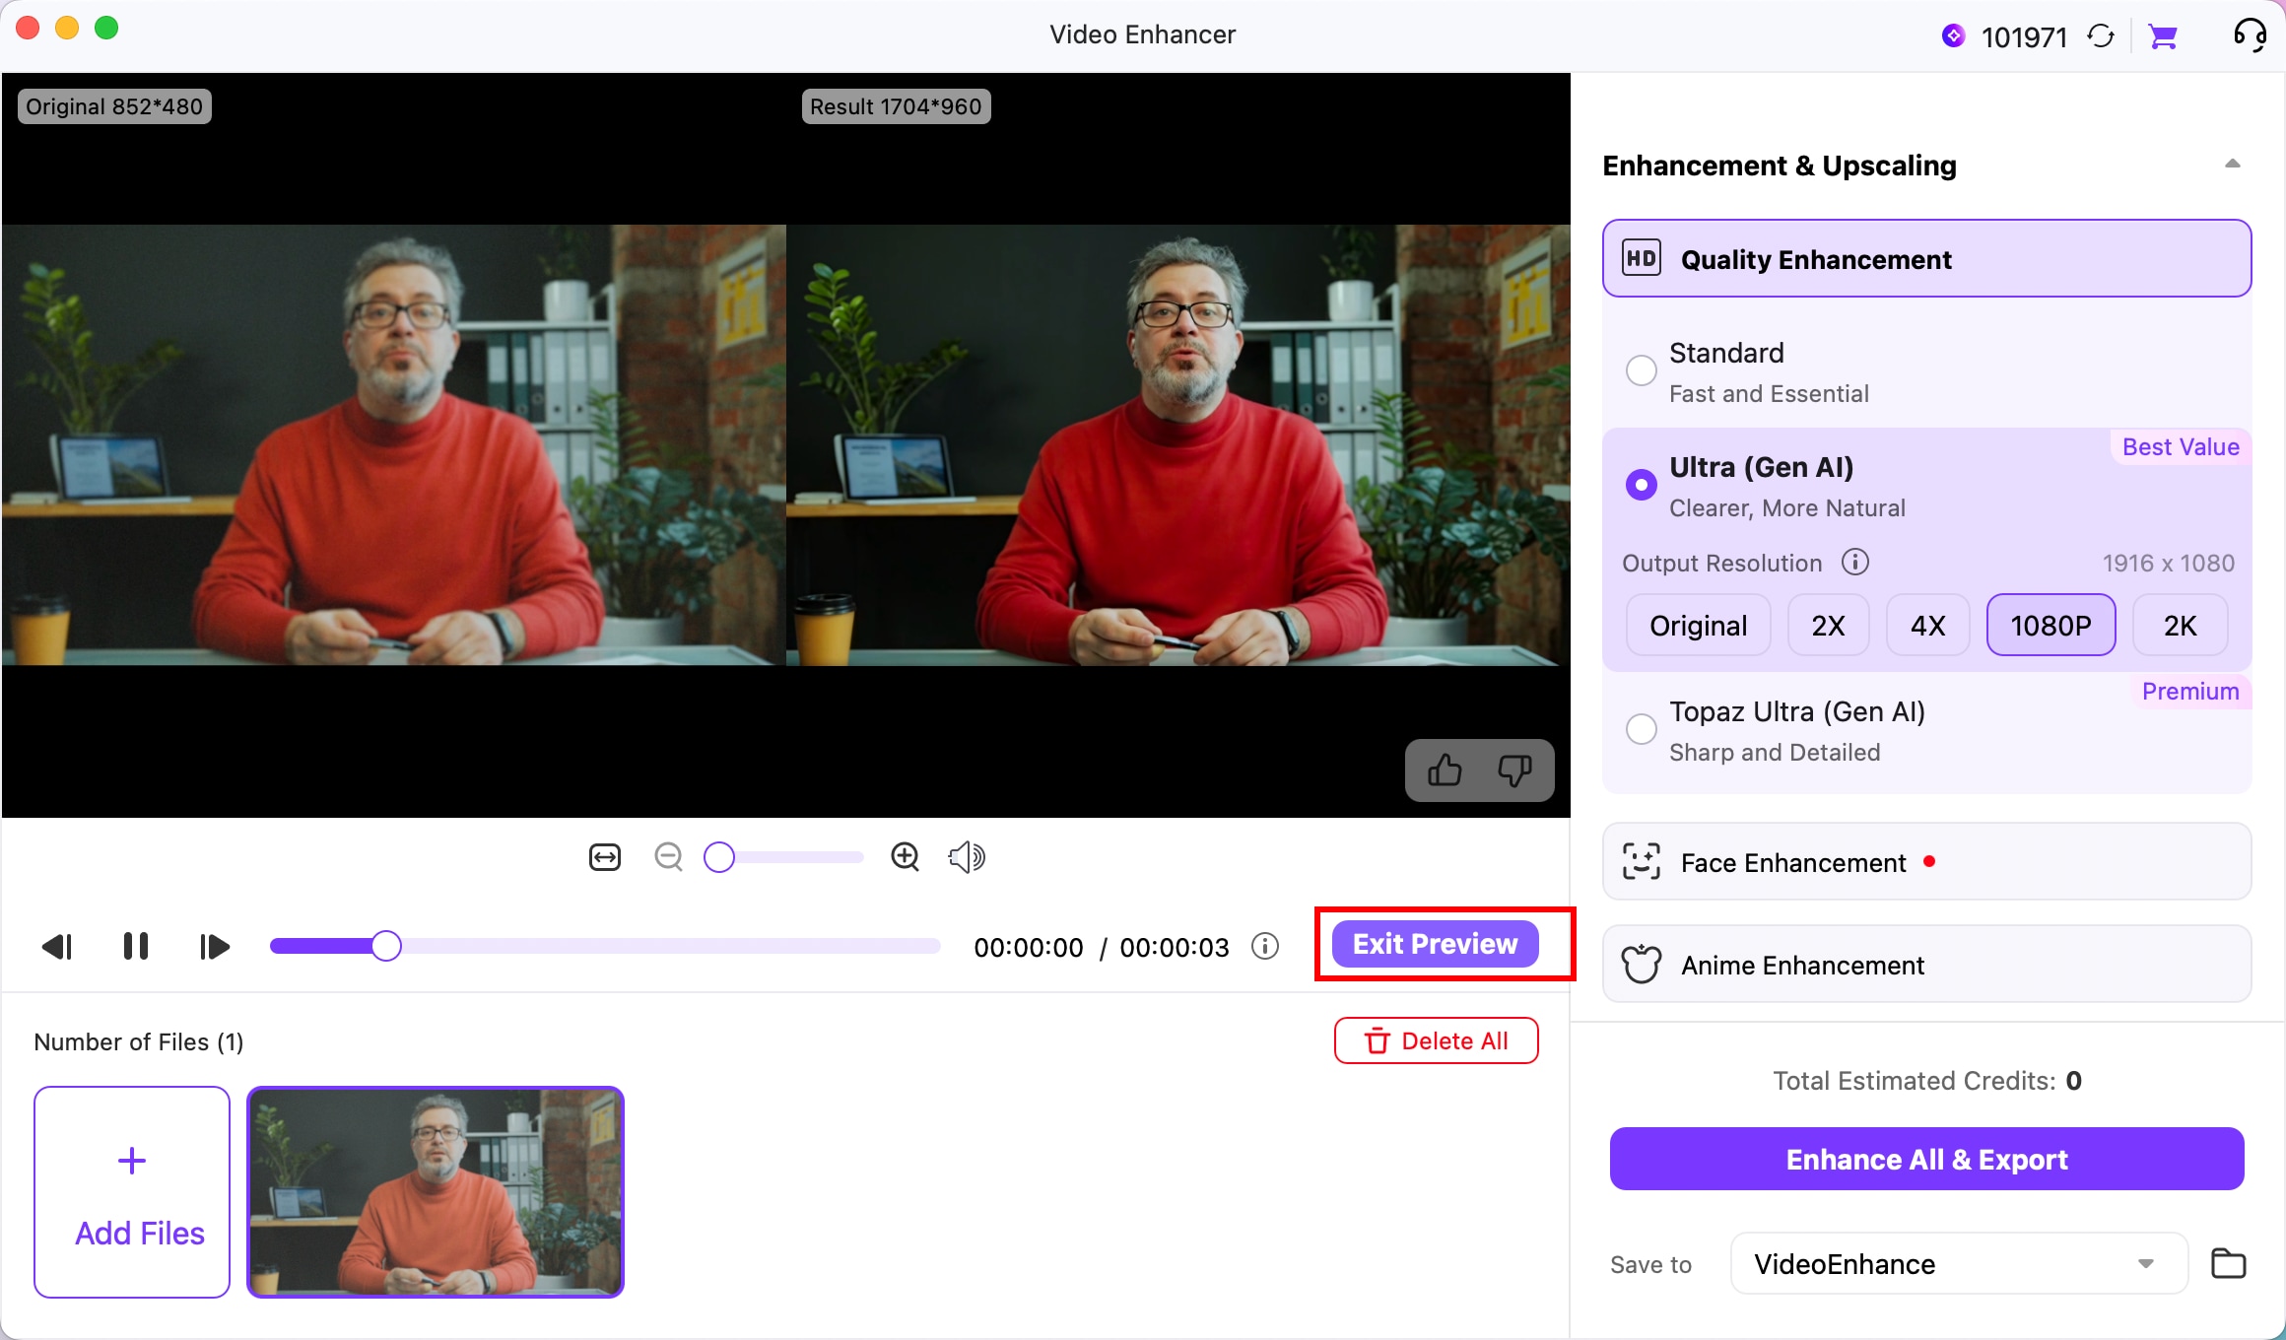
Task: Click the thumbs down feedback icon
Action: 1514,770
